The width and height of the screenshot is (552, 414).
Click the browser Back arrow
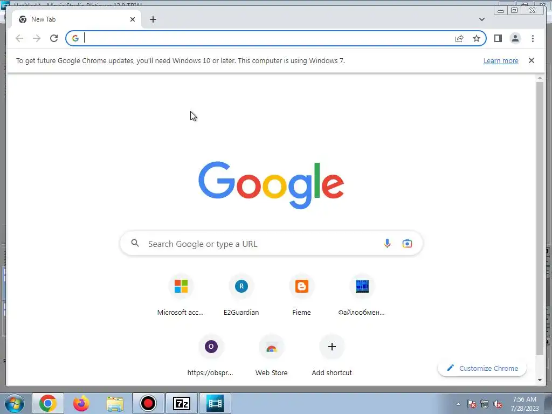(x=19, y=38)
